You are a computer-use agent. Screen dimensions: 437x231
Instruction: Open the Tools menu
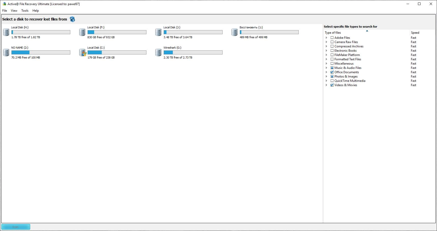tap(25, 11)
